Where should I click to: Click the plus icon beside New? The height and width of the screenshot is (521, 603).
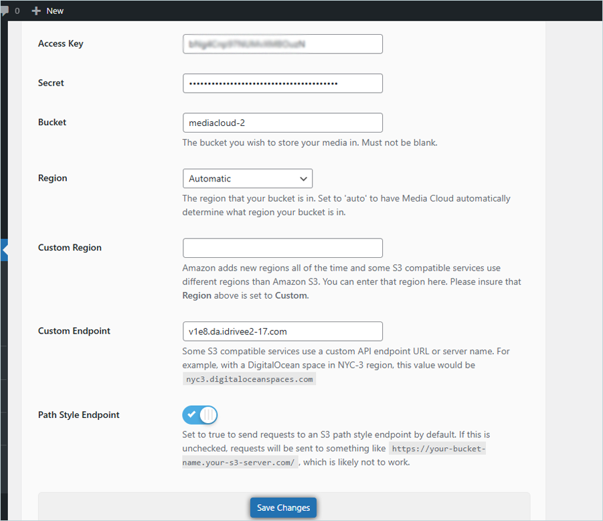click(x=36, y=11)
